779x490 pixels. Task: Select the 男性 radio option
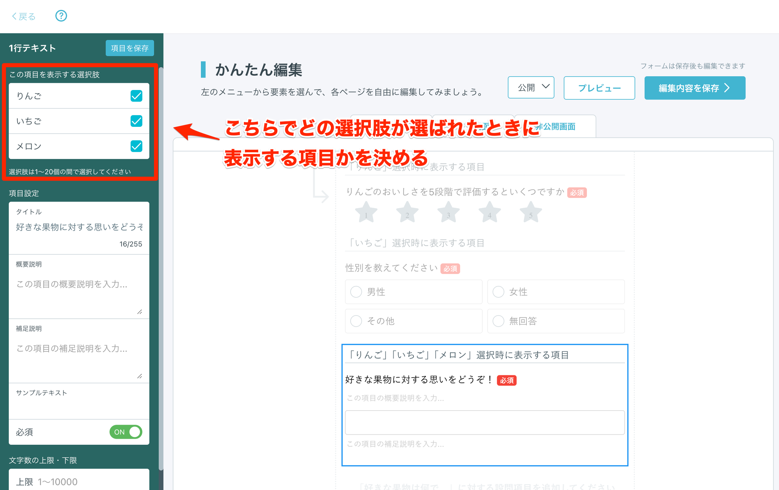(x=356, y=292)
